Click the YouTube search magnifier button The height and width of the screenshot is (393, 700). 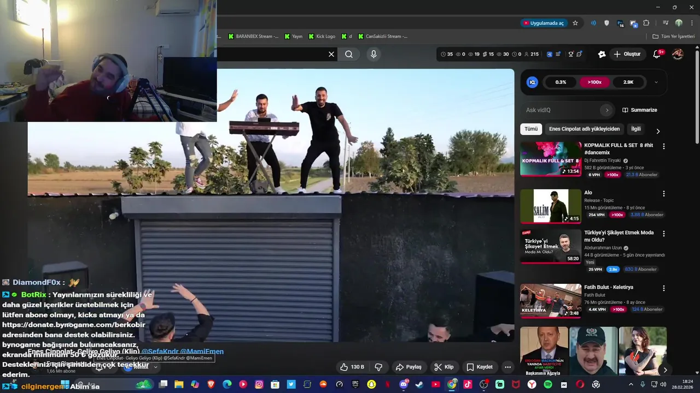pyautogui.click(x=349, y=54)
